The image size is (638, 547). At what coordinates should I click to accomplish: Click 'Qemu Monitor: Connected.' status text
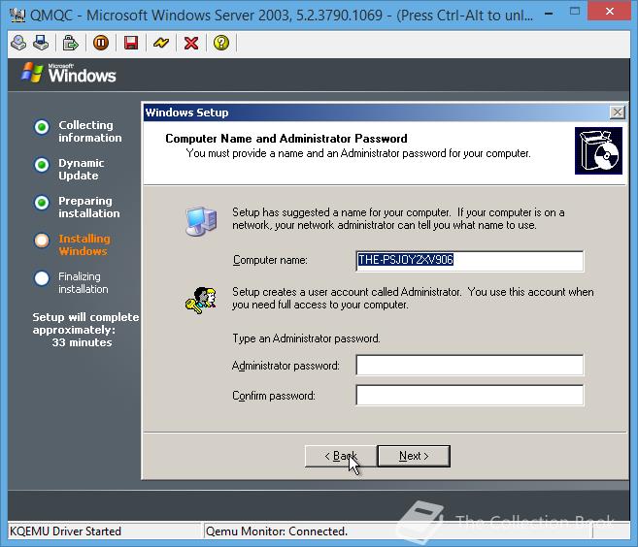click(277, 531)
